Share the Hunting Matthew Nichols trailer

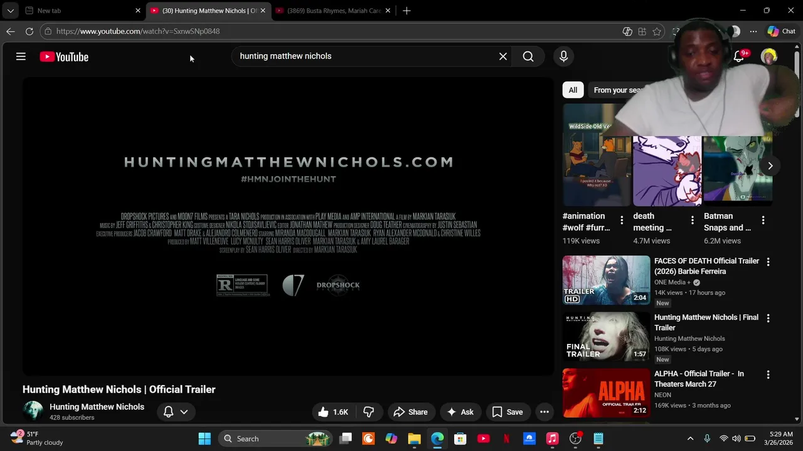pyautogui.click(x=410, y=412)
